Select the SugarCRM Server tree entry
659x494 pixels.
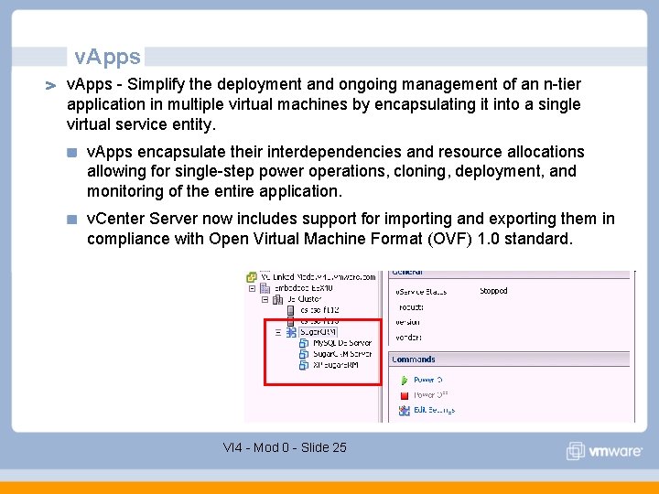tap(342, 354)
